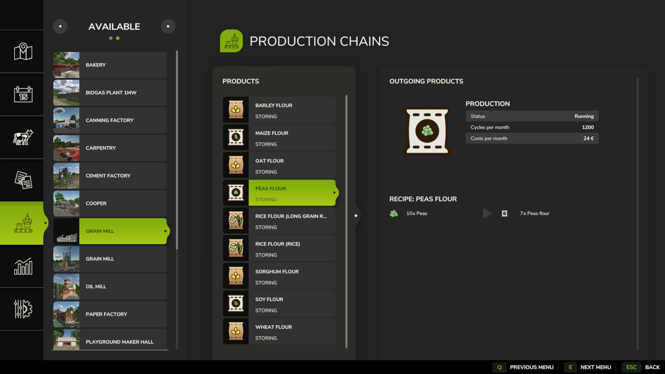Go to next page using right arrow
This screenshot has width=665, height=374.
click(168, 26)
